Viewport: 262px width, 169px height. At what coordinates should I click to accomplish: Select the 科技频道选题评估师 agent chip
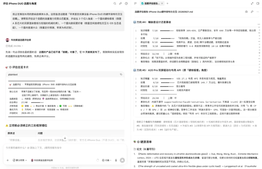(42, 160)
